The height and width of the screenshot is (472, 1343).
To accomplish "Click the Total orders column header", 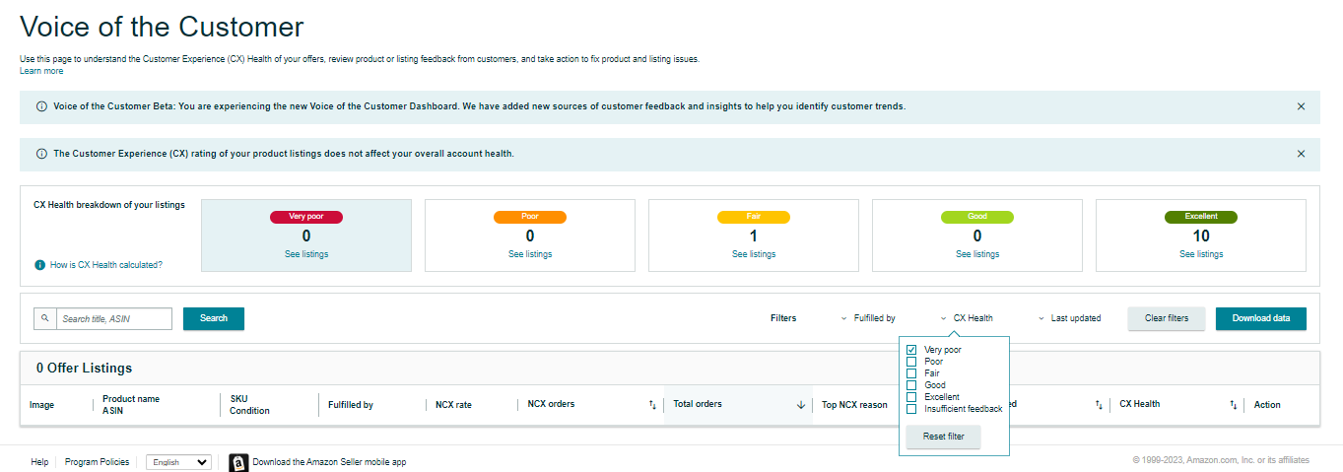I will click(698, 404).
